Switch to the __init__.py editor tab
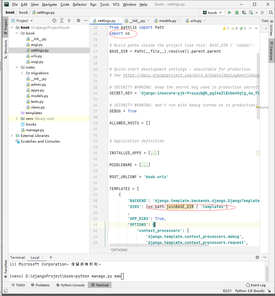The image size is (275, 296). 137,20
